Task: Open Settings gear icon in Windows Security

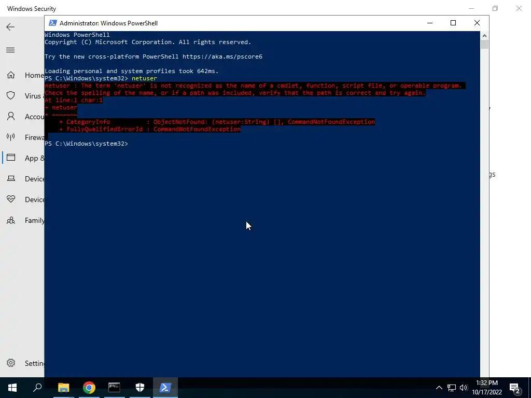Action: point(11,363)
